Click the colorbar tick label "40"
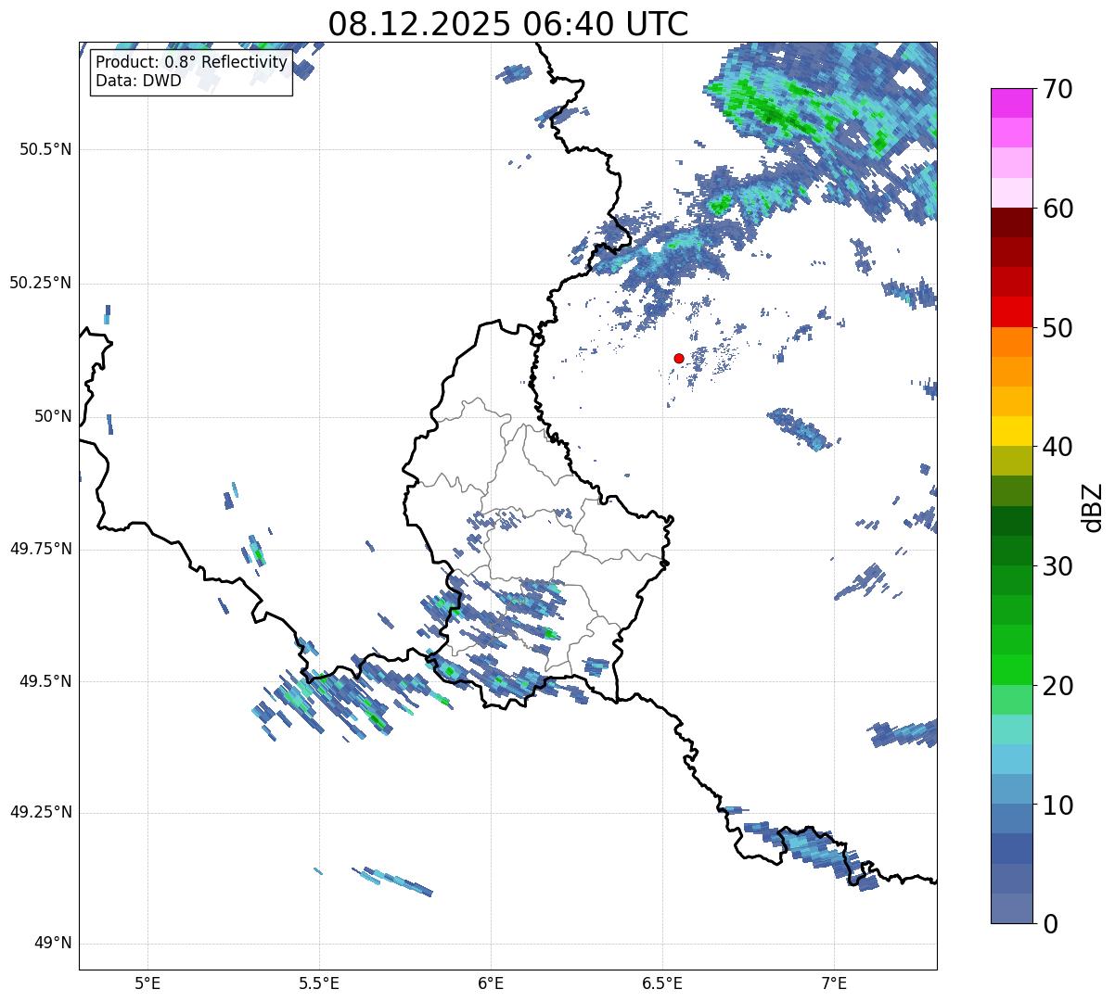Viewport: 1115px width, 1002px height. 1057,448
